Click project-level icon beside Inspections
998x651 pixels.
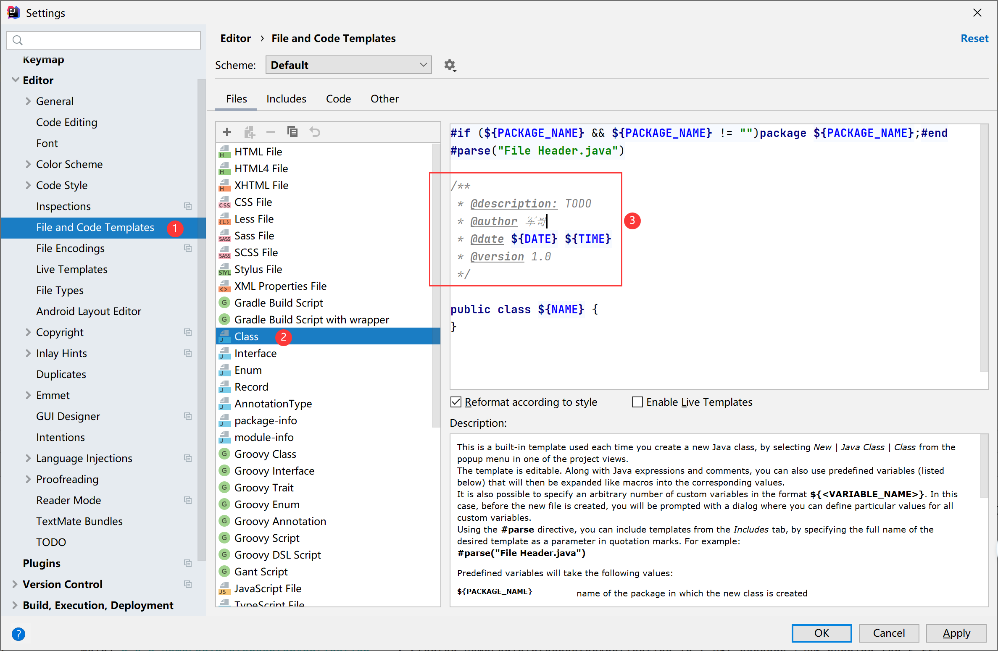188,206
